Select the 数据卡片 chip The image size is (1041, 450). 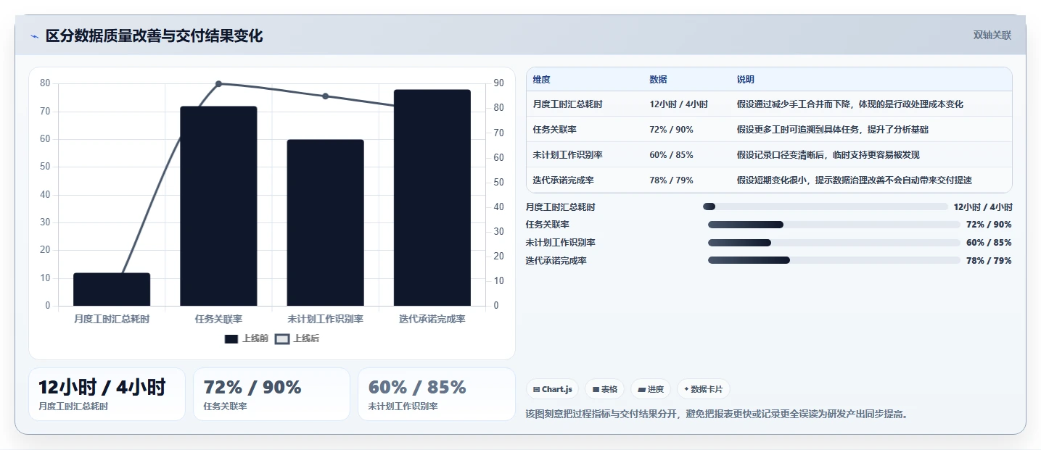point(704,389)
